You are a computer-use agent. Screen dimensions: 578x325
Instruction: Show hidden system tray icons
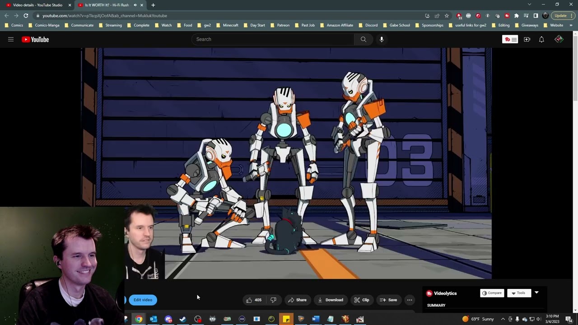[503, 319]
